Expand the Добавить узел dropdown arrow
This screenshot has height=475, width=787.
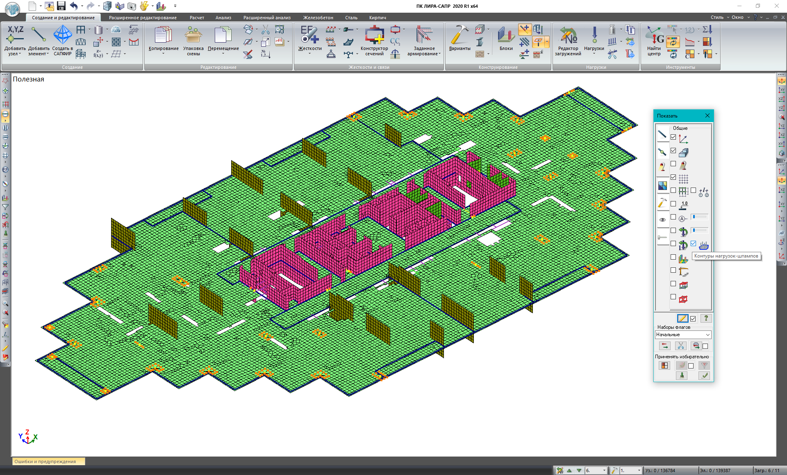click(x=20, y=54)
